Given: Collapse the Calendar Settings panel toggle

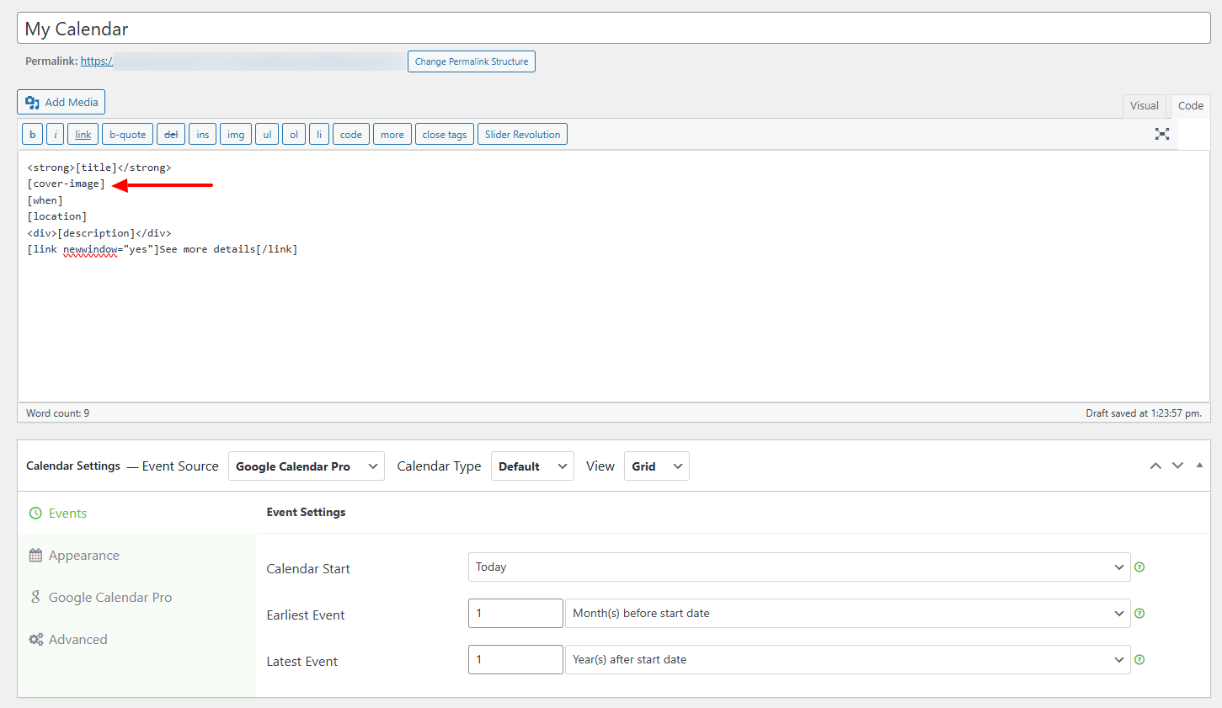Looking at the screenshot, I should (1199, 466).
